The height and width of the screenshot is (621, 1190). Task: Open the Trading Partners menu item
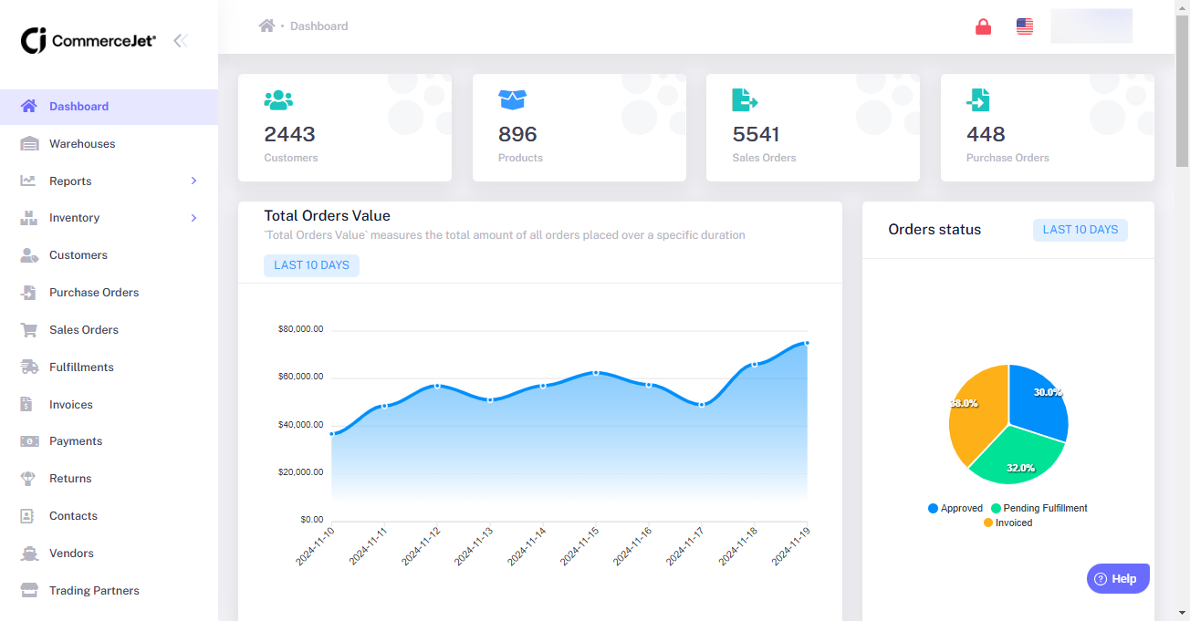pos(109,590)
